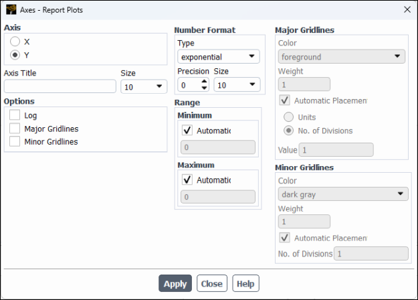Enable the Log option checkbox
418x300 pixels.
pyautogui.click(x=15, y=115)
